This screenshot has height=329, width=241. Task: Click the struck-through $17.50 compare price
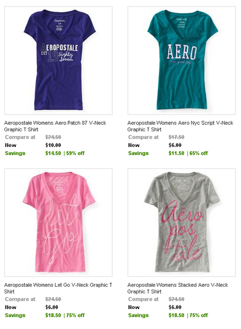[177, 137]
